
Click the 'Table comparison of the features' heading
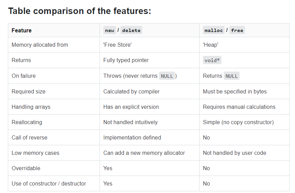point(80,11)
